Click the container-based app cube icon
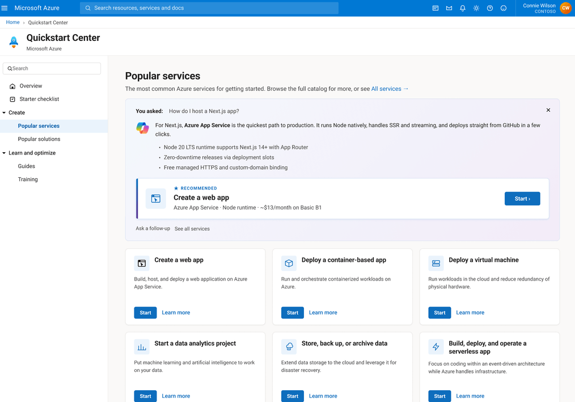The width and height of the screenshot is (575, 402). click(289, 263)
